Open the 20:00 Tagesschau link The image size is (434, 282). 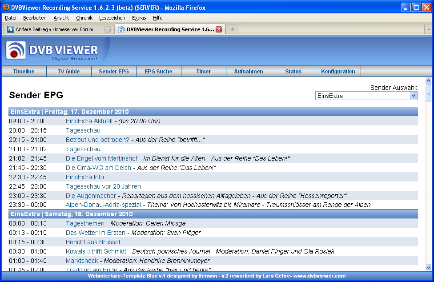pyautogui.click(x=83, y=130)
